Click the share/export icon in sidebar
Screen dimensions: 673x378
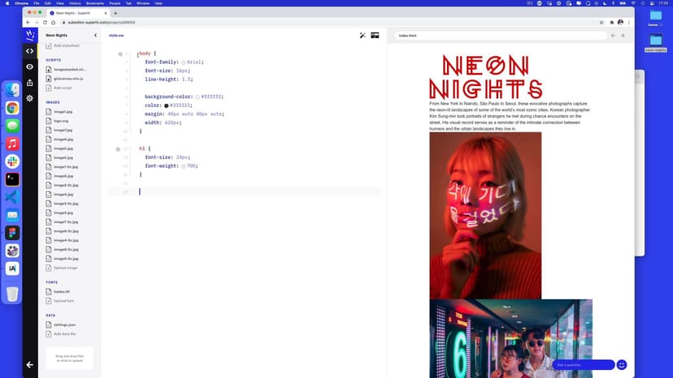(30, 82)
